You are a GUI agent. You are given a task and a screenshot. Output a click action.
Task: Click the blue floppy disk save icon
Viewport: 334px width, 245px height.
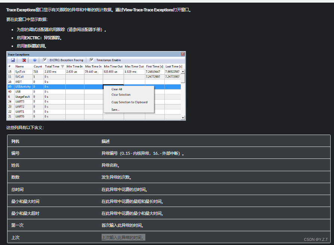(13, 60)
